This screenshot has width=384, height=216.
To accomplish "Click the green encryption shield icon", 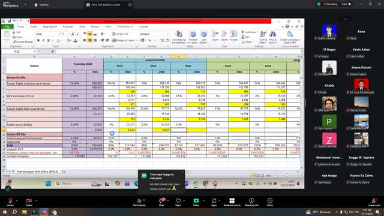I will pos(319,4).
